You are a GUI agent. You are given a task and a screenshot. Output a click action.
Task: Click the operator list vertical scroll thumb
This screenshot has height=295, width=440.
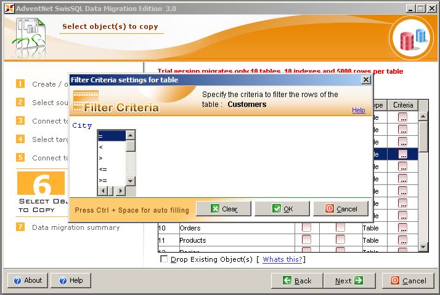coord(131,146)
